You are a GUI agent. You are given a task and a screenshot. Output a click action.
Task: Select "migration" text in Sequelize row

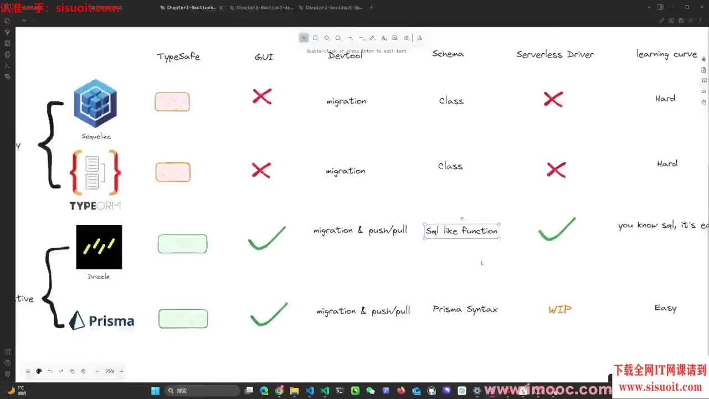point(346,101)
